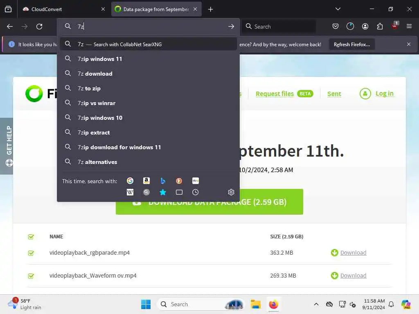The image size is (419, 314).
Task: Click the Firefox taskbar icon
Action: 273,304
